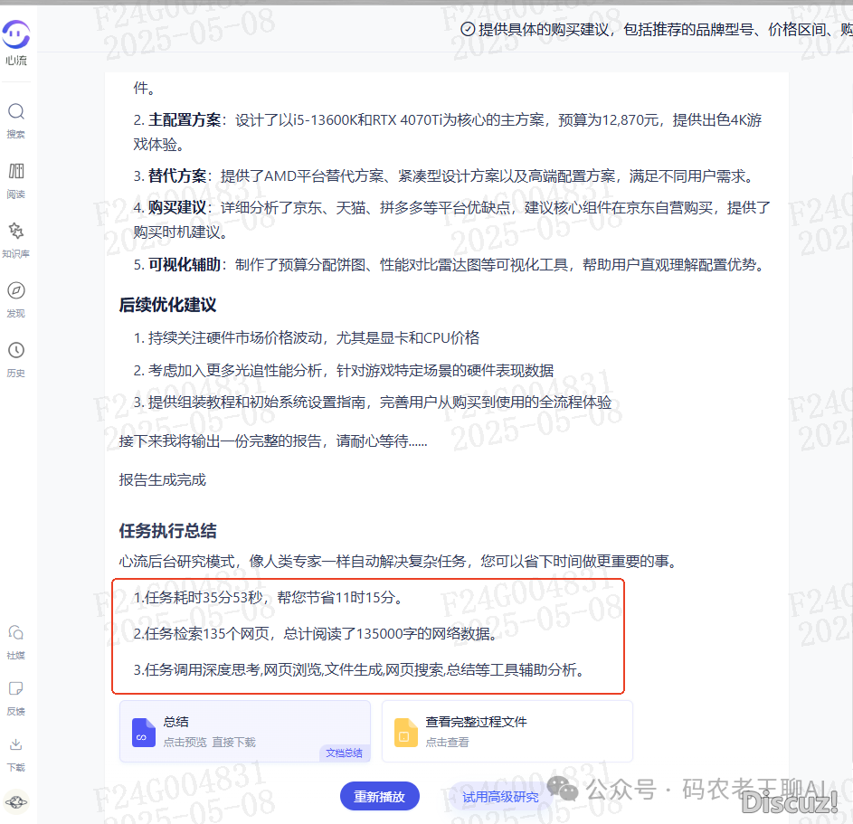Image resolution: width=853 pixels, height=824 pixels.
Task: Click the 下载 download icon in sidebar
Action: [x=16, y=752]
